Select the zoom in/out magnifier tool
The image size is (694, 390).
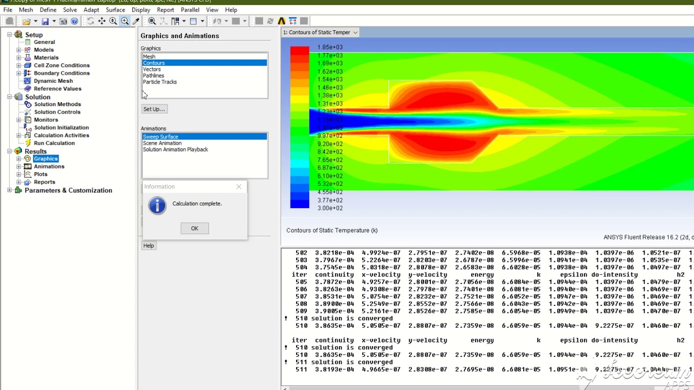pos(113,21)
